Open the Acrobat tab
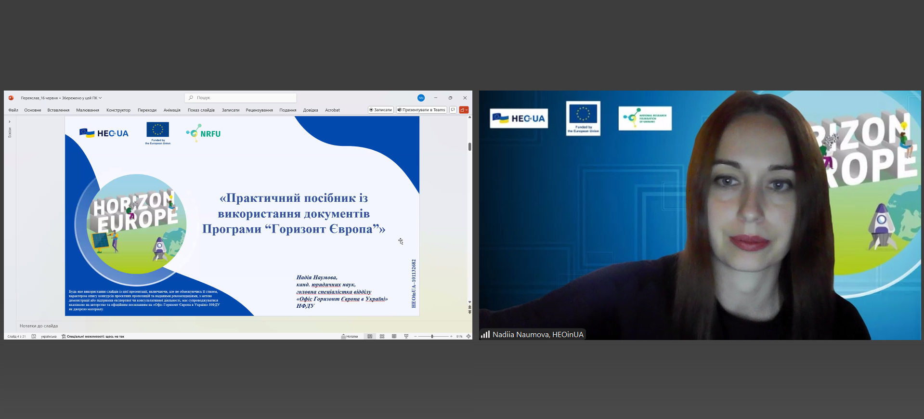Viewport: 924px width, 419px height. click(332, 110)
